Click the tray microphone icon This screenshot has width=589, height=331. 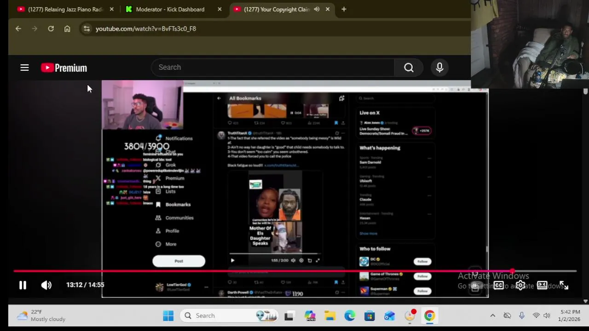pos(521,316)
